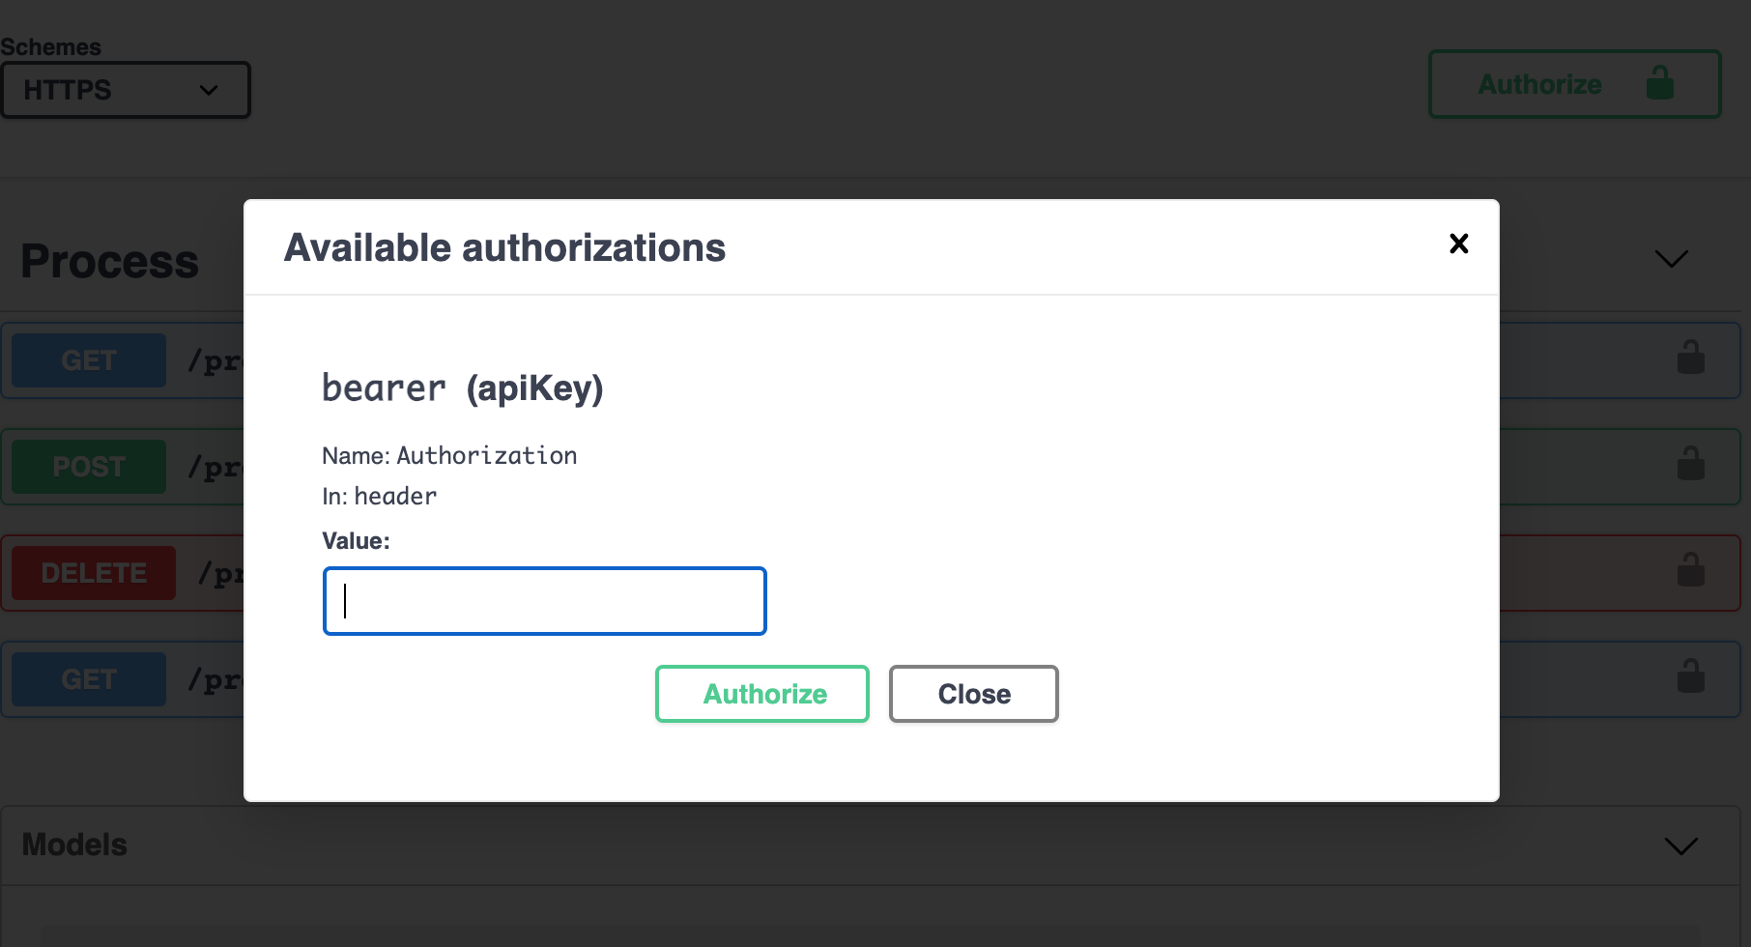The image size is (1751, 947).
Task: Select the first GET method badge
Action: coord(89,360)
